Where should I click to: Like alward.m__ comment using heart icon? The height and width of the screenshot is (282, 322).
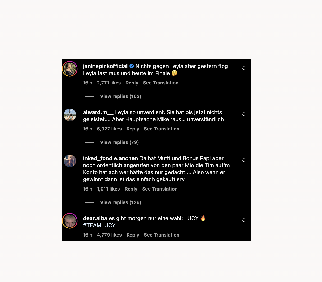(x=244, y=114)
